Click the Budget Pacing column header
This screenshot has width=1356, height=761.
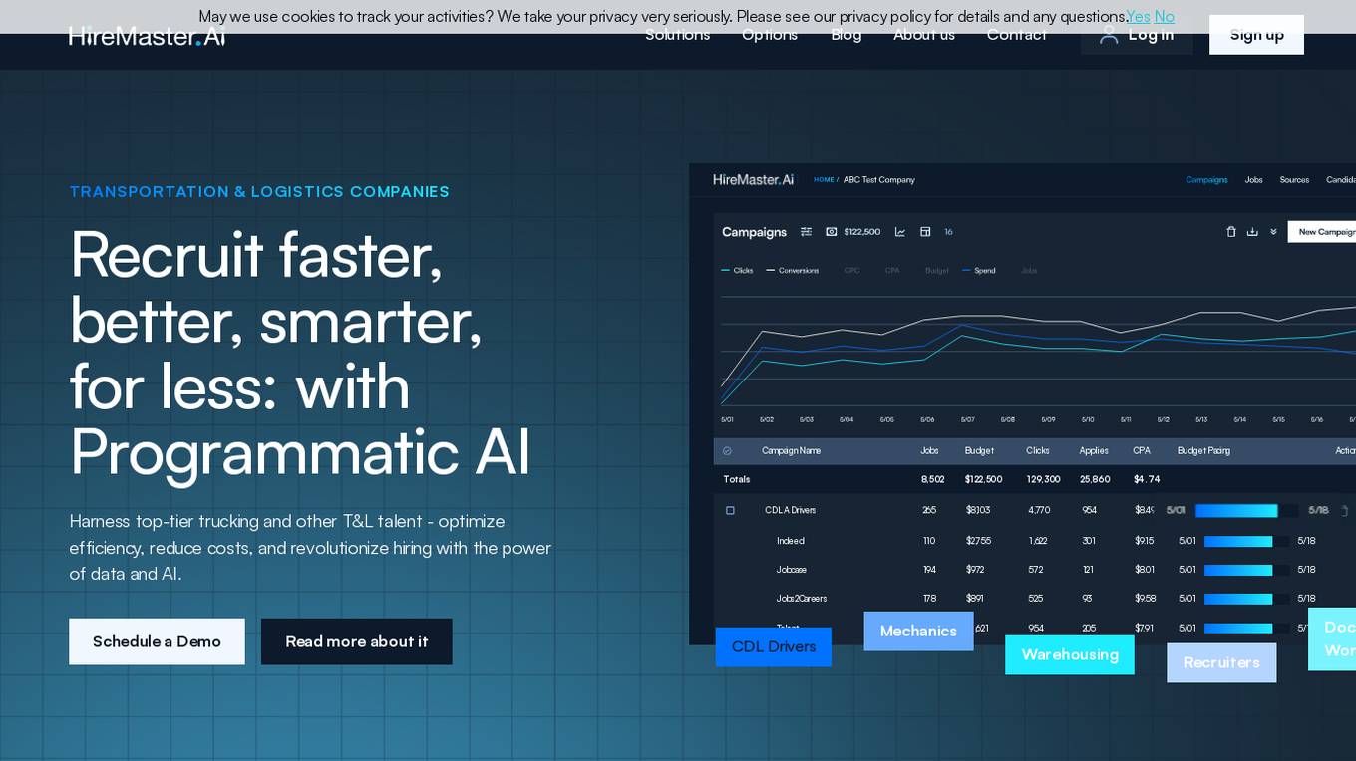point(1203,451)
